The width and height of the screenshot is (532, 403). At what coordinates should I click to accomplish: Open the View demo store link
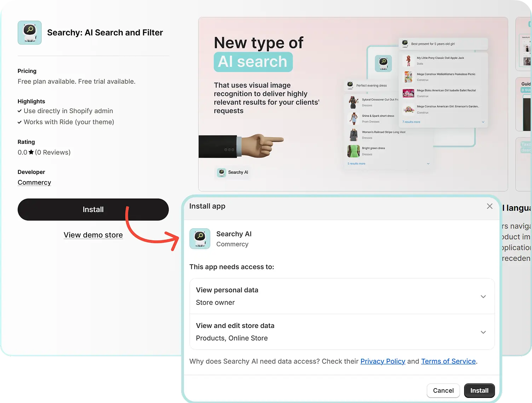coord(93,235)
